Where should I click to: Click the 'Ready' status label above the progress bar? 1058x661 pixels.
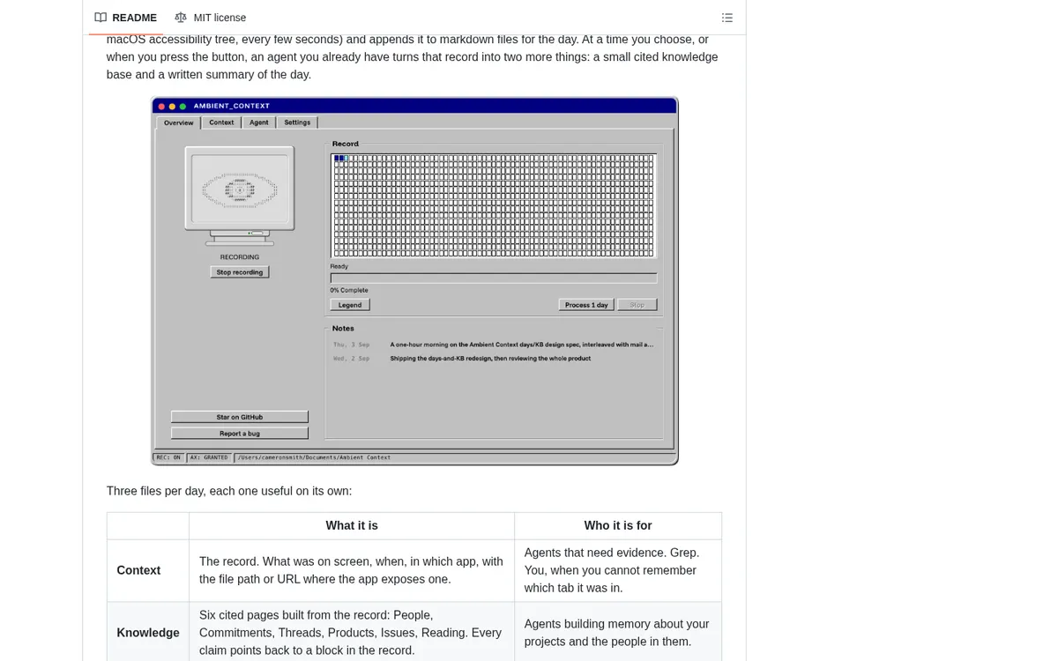[x=339, y=266]
